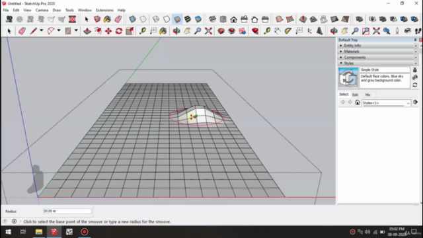Click the Simple Style name field
Screen dimensions: 423x238
coord(385,69)
